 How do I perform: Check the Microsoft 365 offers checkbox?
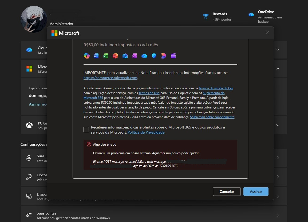click(86, 130)
